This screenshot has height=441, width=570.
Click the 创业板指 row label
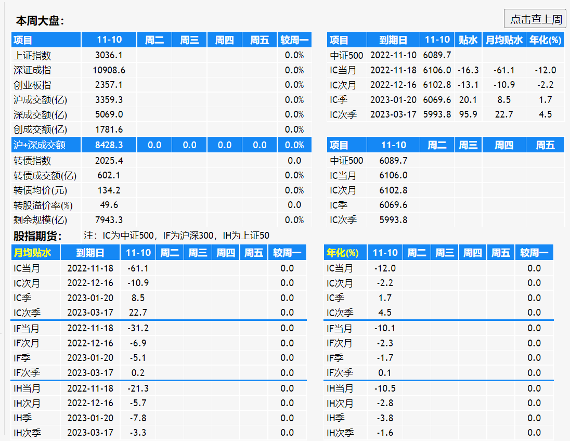pos(32,85)
